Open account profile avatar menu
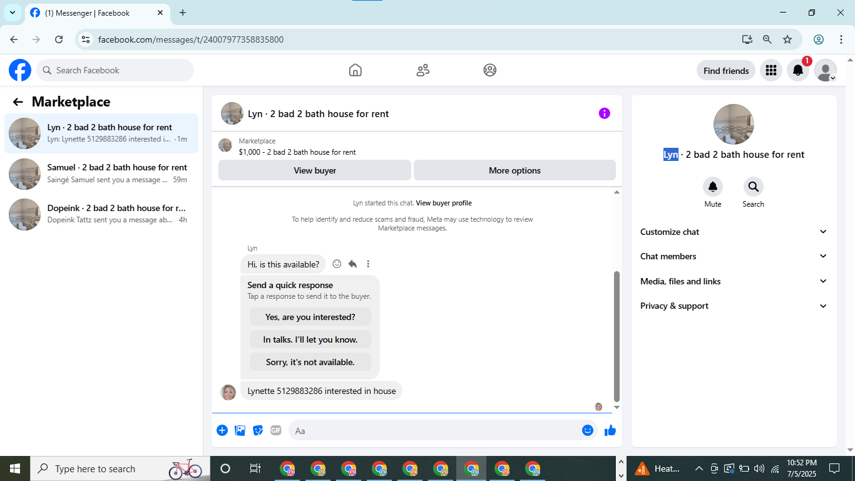 826,71
